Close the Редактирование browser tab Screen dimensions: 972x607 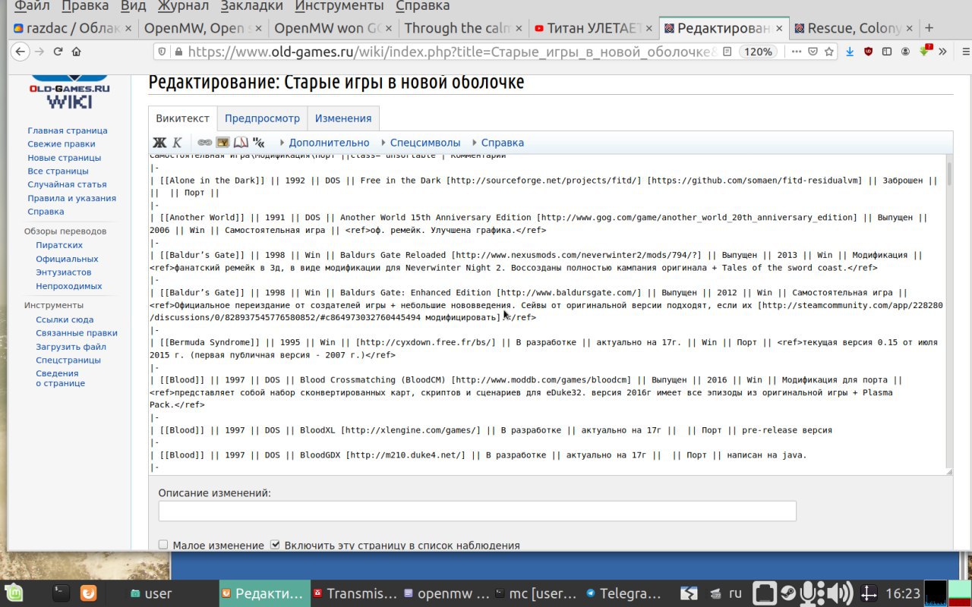pyautogui.click(x=778, y=28)
